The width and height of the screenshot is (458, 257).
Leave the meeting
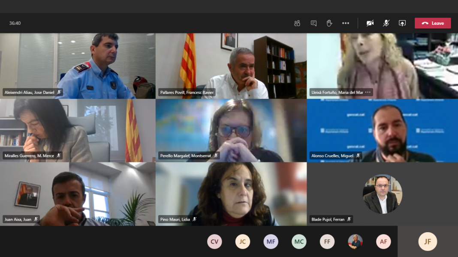click(433, 23)
